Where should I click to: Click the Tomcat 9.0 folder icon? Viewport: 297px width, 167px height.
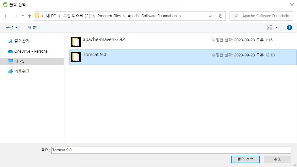click(x=76, y=57)
